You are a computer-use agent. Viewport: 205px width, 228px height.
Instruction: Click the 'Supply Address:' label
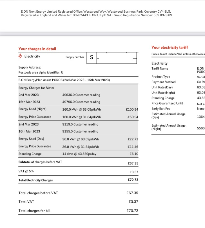[30, 67]
